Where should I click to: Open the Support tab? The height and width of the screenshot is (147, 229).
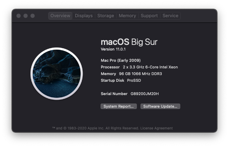(149, 16)
